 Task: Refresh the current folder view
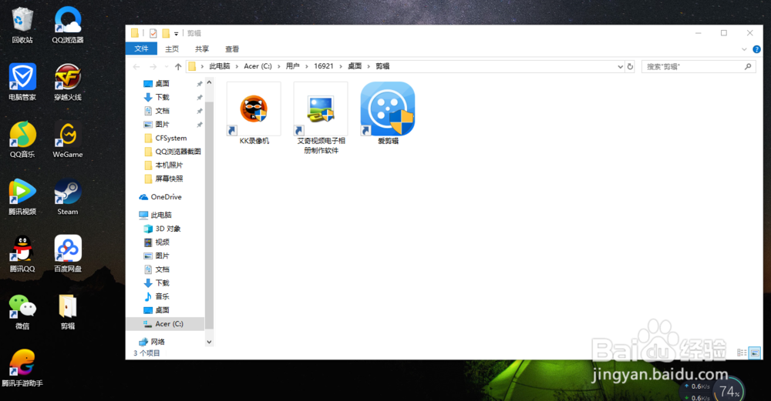[630, 66]
